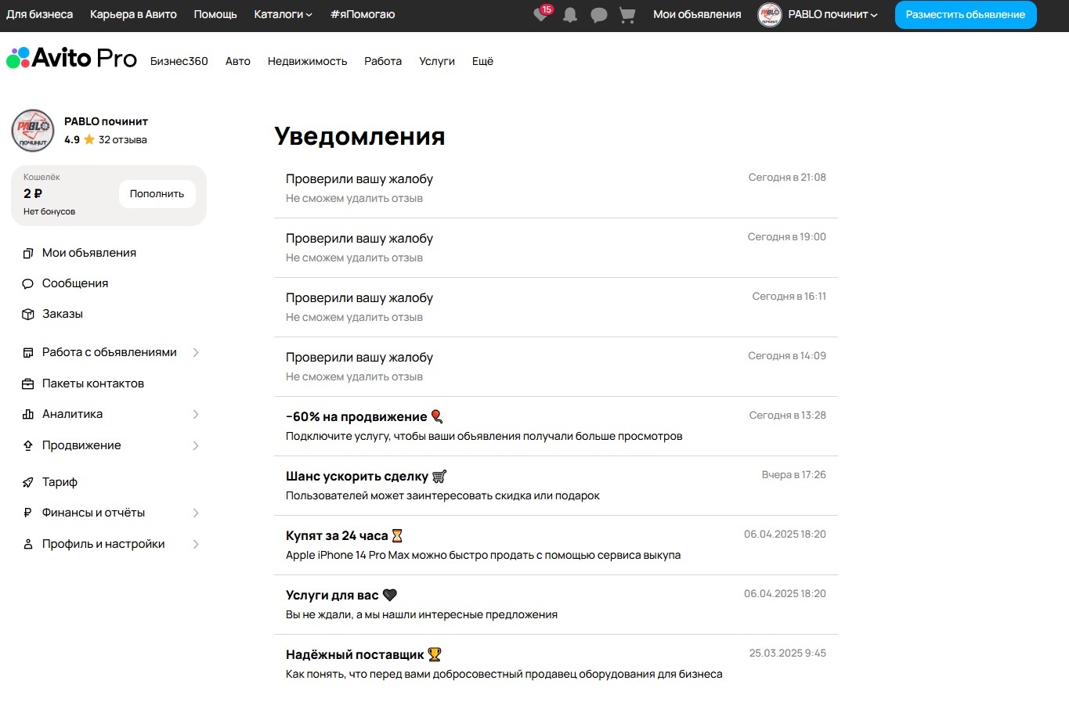This screenshot has height=720, width=1069.
Task: Open the Бизнес360 menu item
Action: [179, 61]
